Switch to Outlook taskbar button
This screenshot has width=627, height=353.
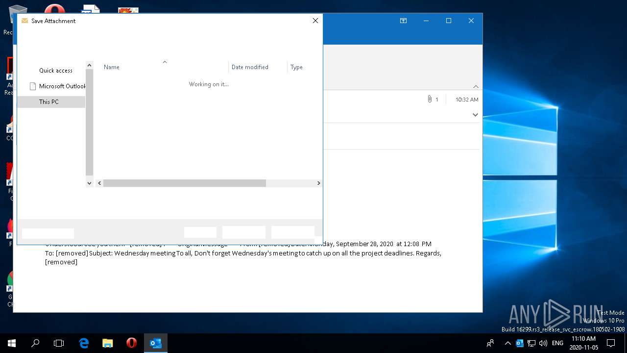(156, 343)
